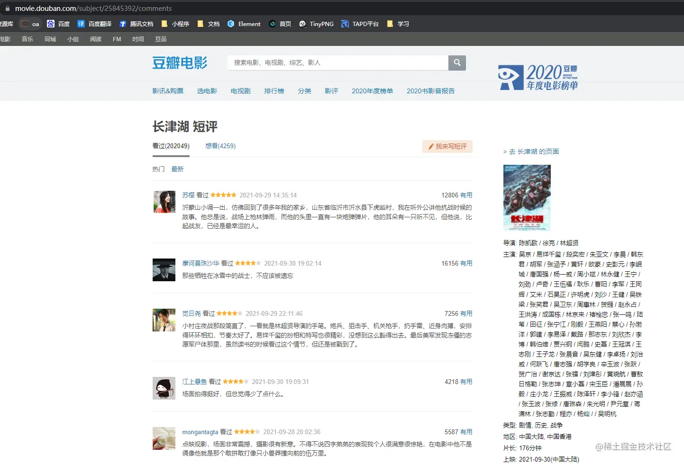Open the 百度翻译 bookmark
Viewport: 684px width, 464px height.
(x=94, y=24)
